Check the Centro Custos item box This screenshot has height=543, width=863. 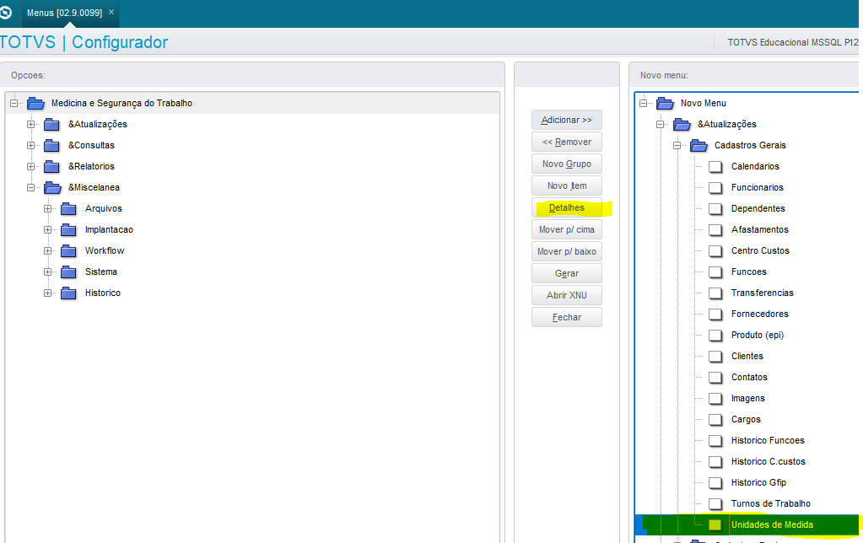click(x=715, y=251)
